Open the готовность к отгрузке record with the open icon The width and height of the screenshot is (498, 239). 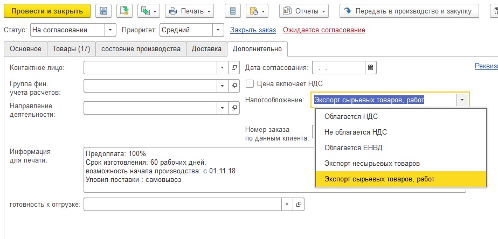click(x=299, y=205)
